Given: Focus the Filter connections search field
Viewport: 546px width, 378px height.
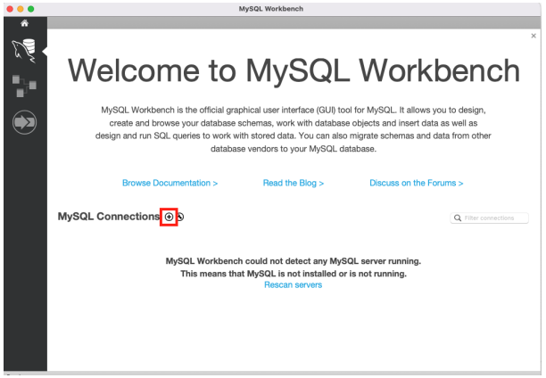Looking at the screenshot, I should click(489, 218).
